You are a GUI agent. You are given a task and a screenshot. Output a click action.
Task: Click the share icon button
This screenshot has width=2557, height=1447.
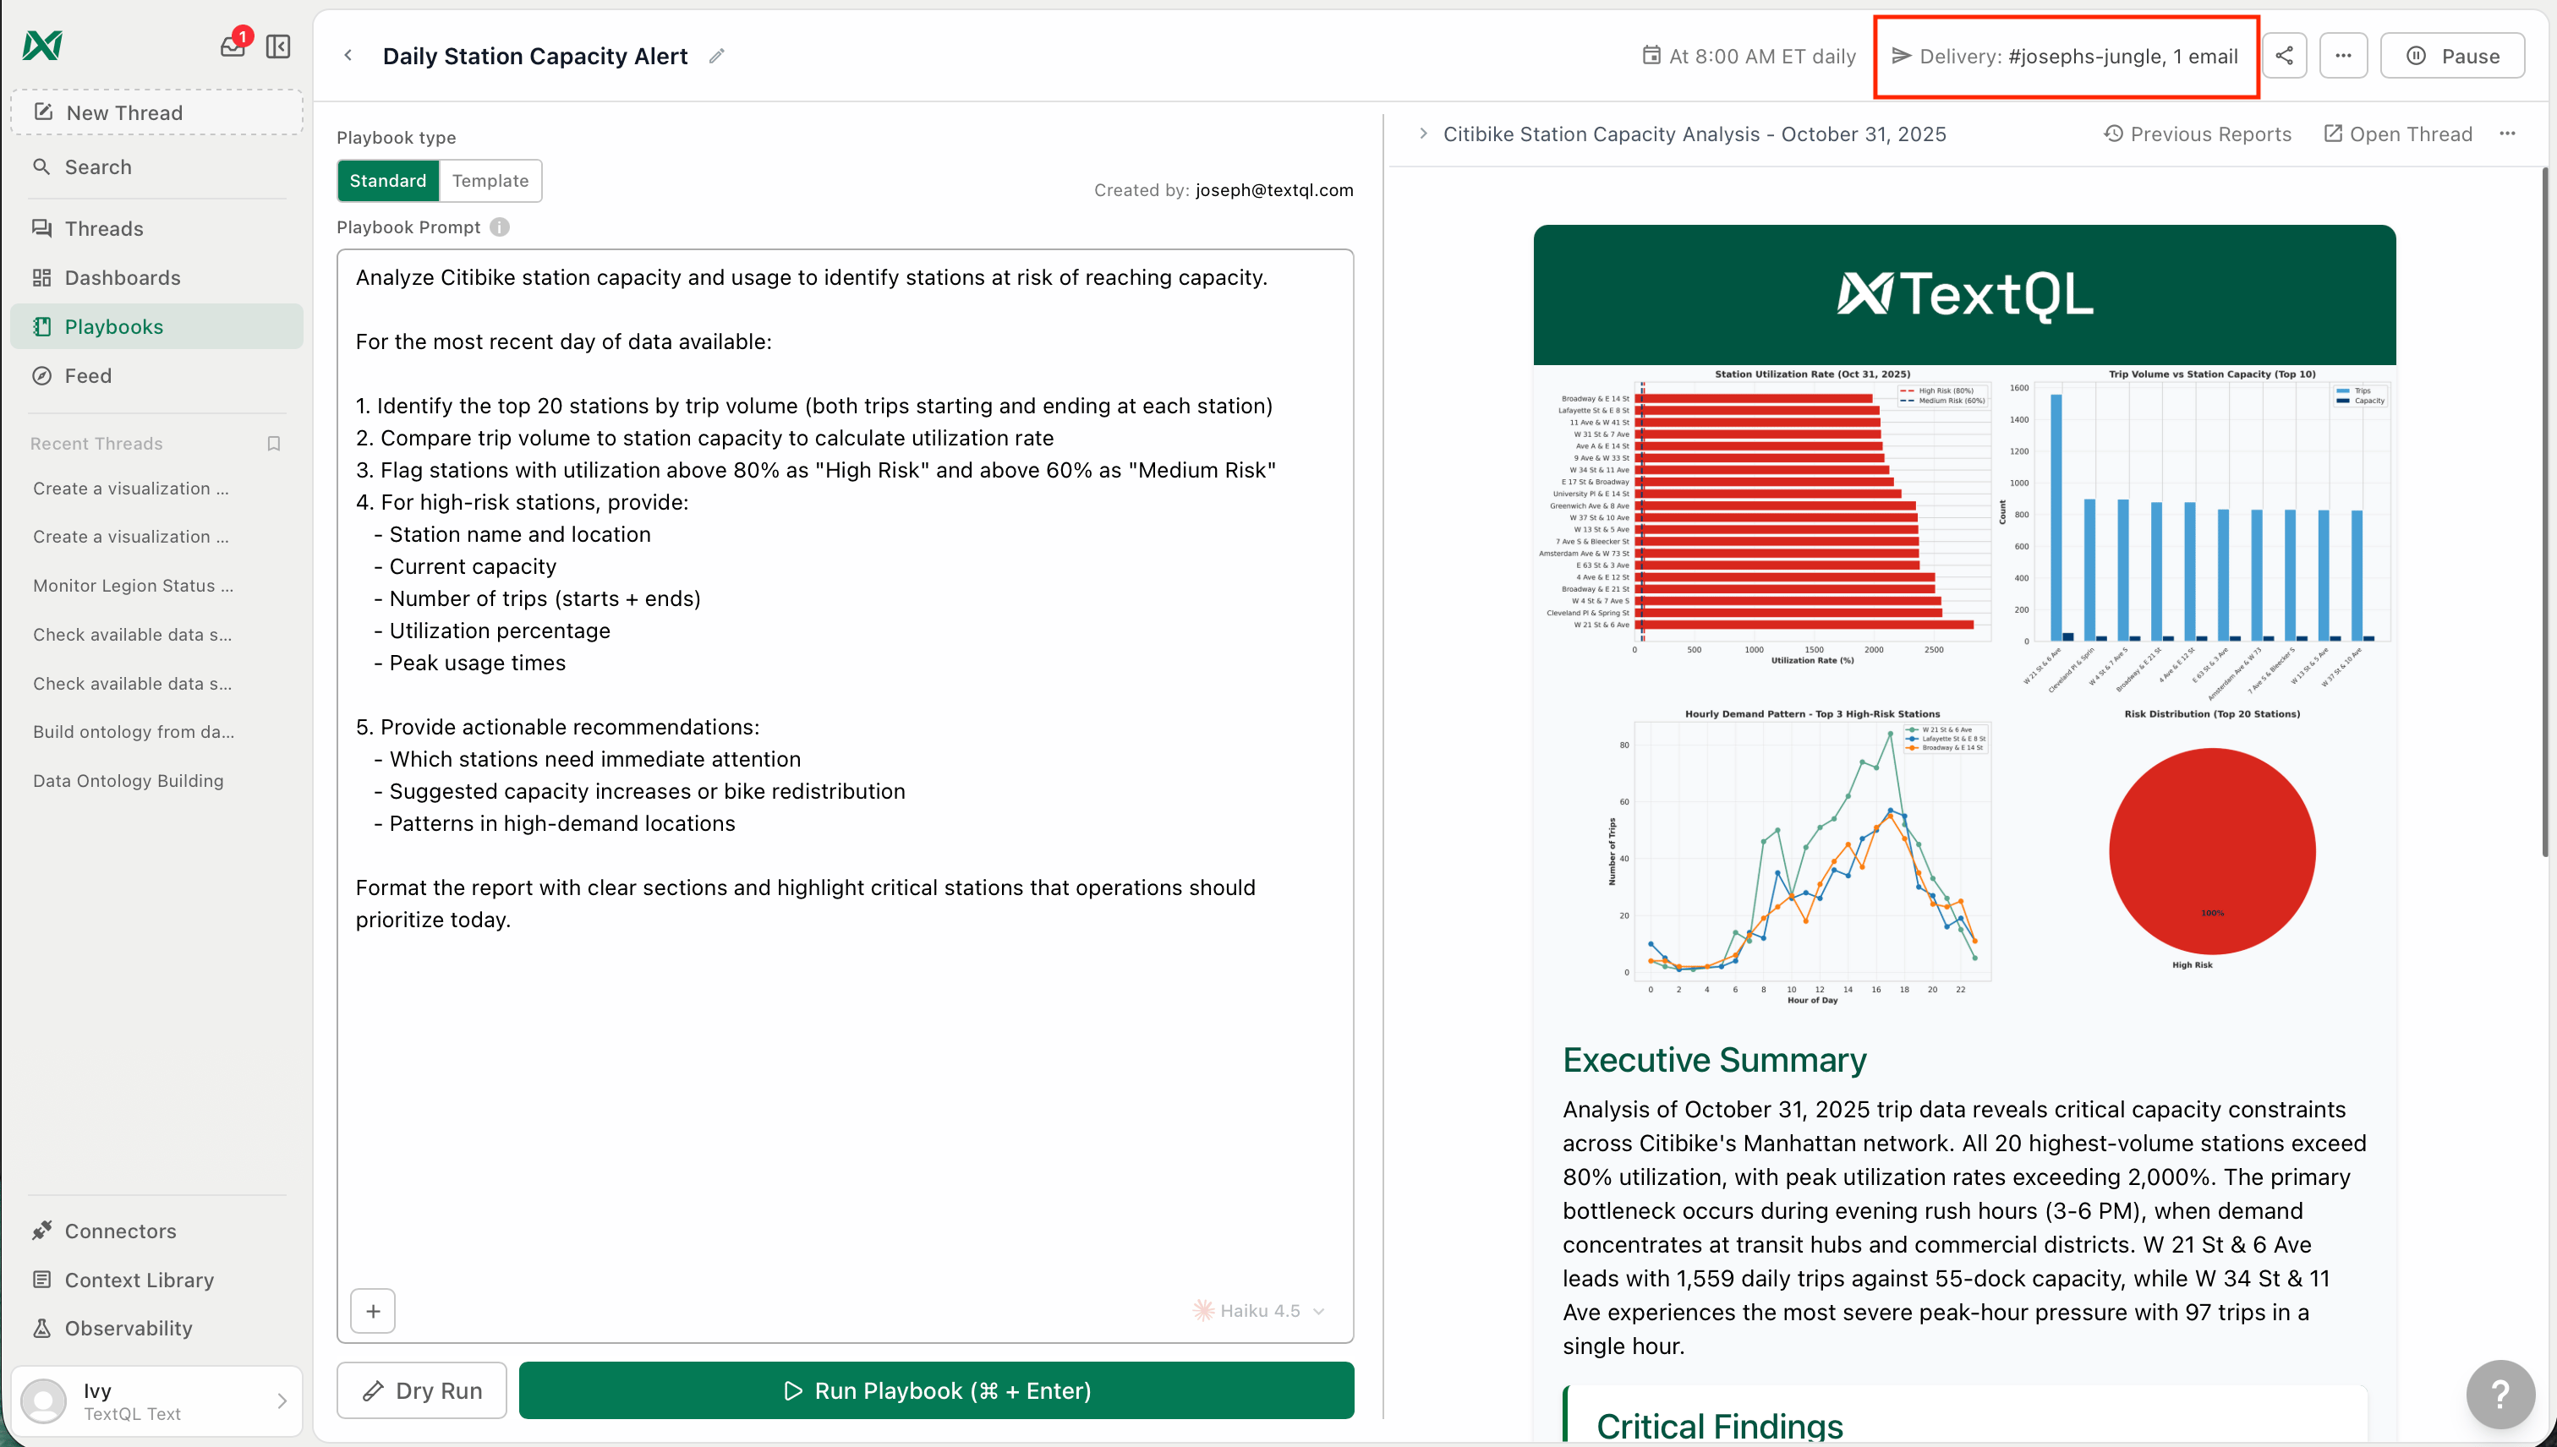point(2284,56)
